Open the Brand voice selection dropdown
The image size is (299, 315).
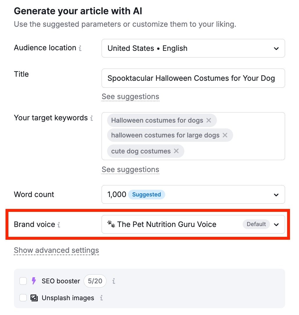(x=276, y=224)
